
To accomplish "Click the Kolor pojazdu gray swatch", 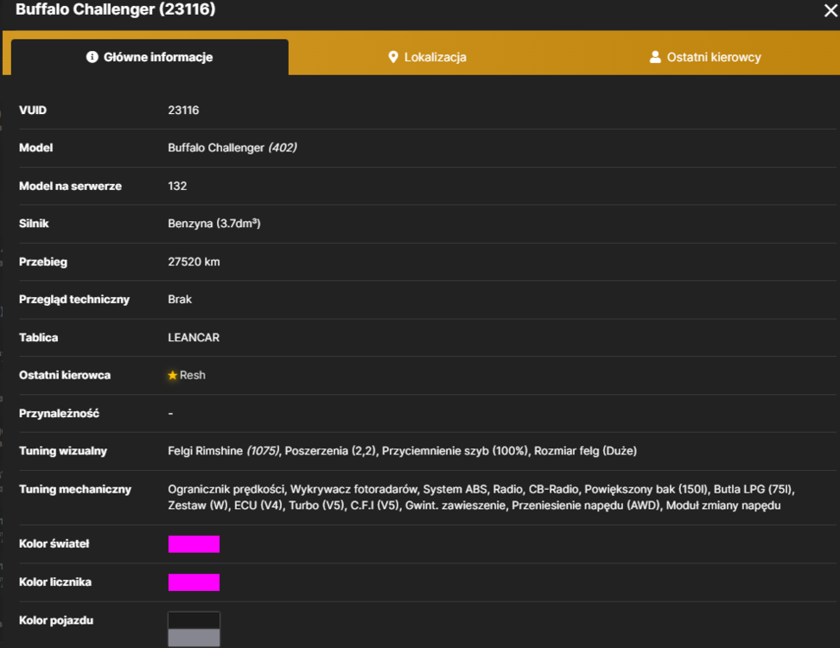I will [194, 638].
